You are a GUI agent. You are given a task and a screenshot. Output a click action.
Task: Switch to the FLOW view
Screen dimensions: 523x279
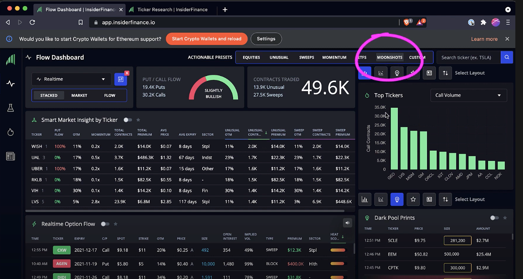(x=110, y=95)
